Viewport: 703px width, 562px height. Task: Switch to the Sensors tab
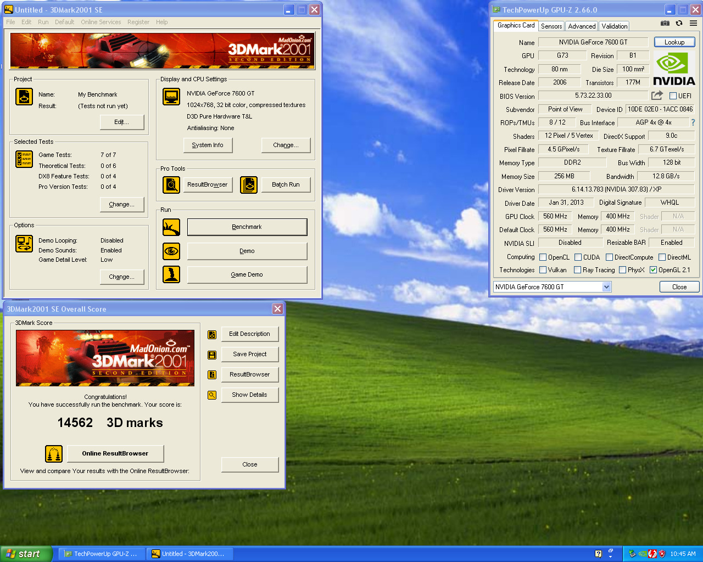point(551,26)
